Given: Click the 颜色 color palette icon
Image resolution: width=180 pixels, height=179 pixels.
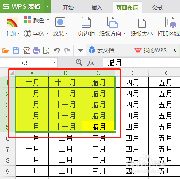Looking at the screenshot, I should [x=28, y=20].
